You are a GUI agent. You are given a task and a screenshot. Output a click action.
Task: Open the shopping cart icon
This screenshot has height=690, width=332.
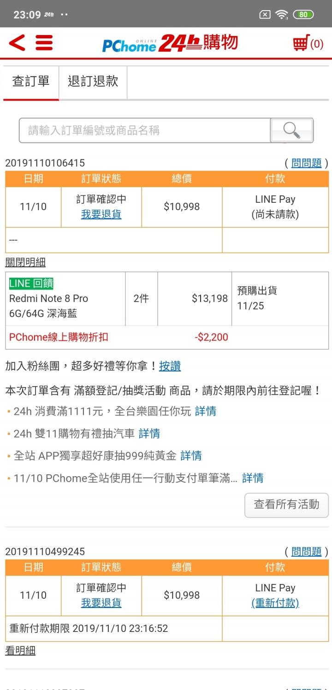[308, 43]
